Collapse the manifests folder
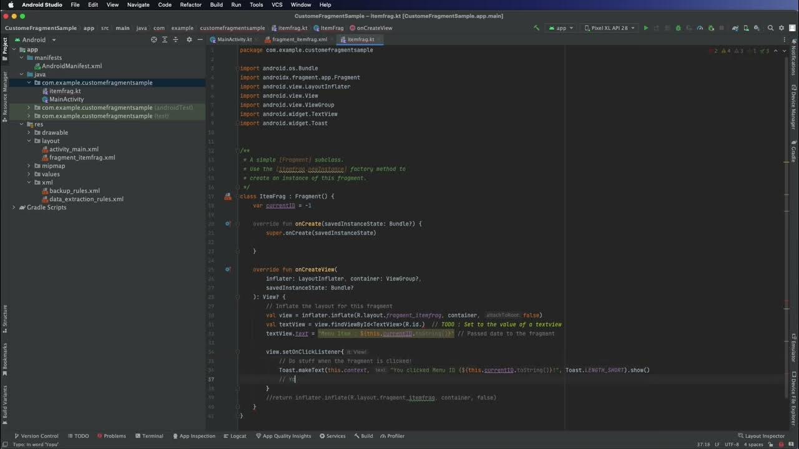 tap(21, 57)
